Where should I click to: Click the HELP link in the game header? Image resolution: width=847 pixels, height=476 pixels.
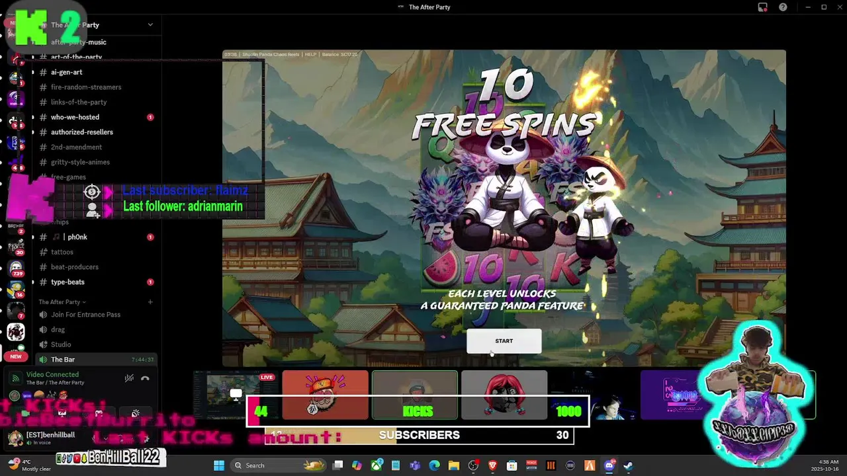tap(310, 54)
